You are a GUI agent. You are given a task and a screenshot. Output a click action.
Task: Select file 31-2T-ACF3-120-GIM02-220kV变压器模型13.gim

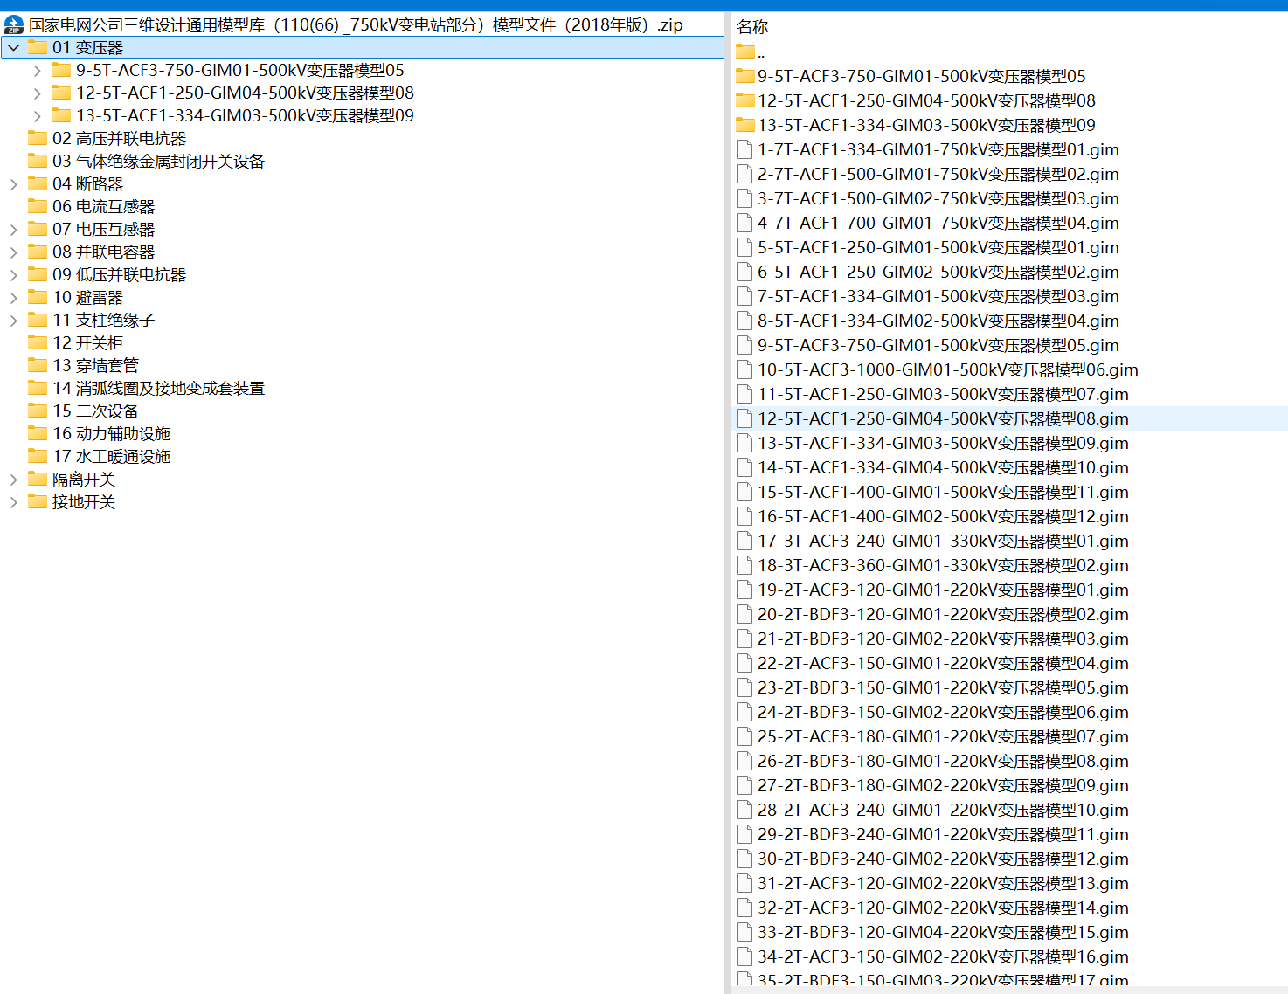click(943, 883)
